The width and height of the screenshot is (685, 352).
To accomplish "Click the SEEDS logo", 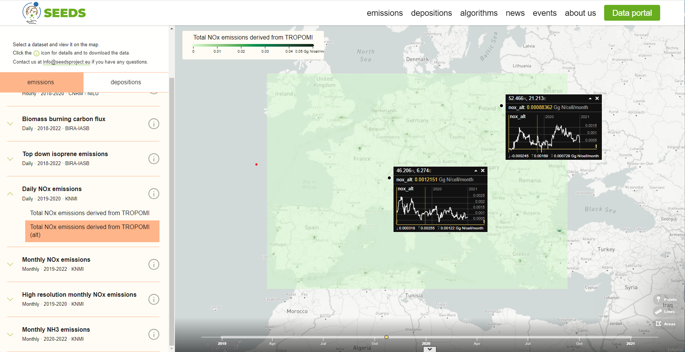I will tap(55, 13).
